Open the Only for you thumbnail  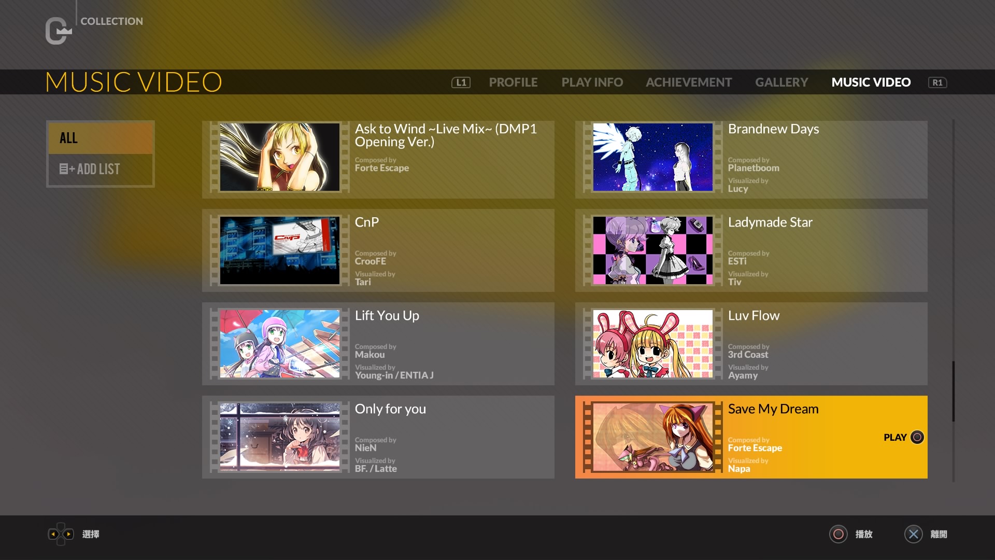[280, 437]
